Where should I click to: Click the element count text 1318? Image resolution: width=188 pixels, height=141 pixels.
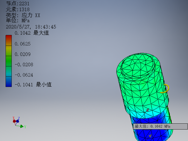coord(24,9)
